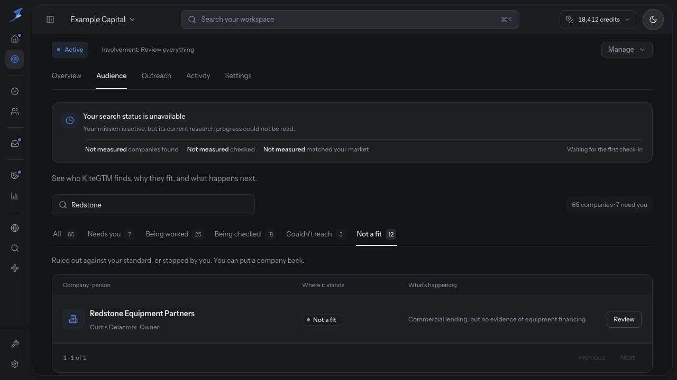The height and width of the screenshot is (380, 677).
Task: Open the people contacts sidebar icon
Action: pyautogui.click(x=15, y=111)
